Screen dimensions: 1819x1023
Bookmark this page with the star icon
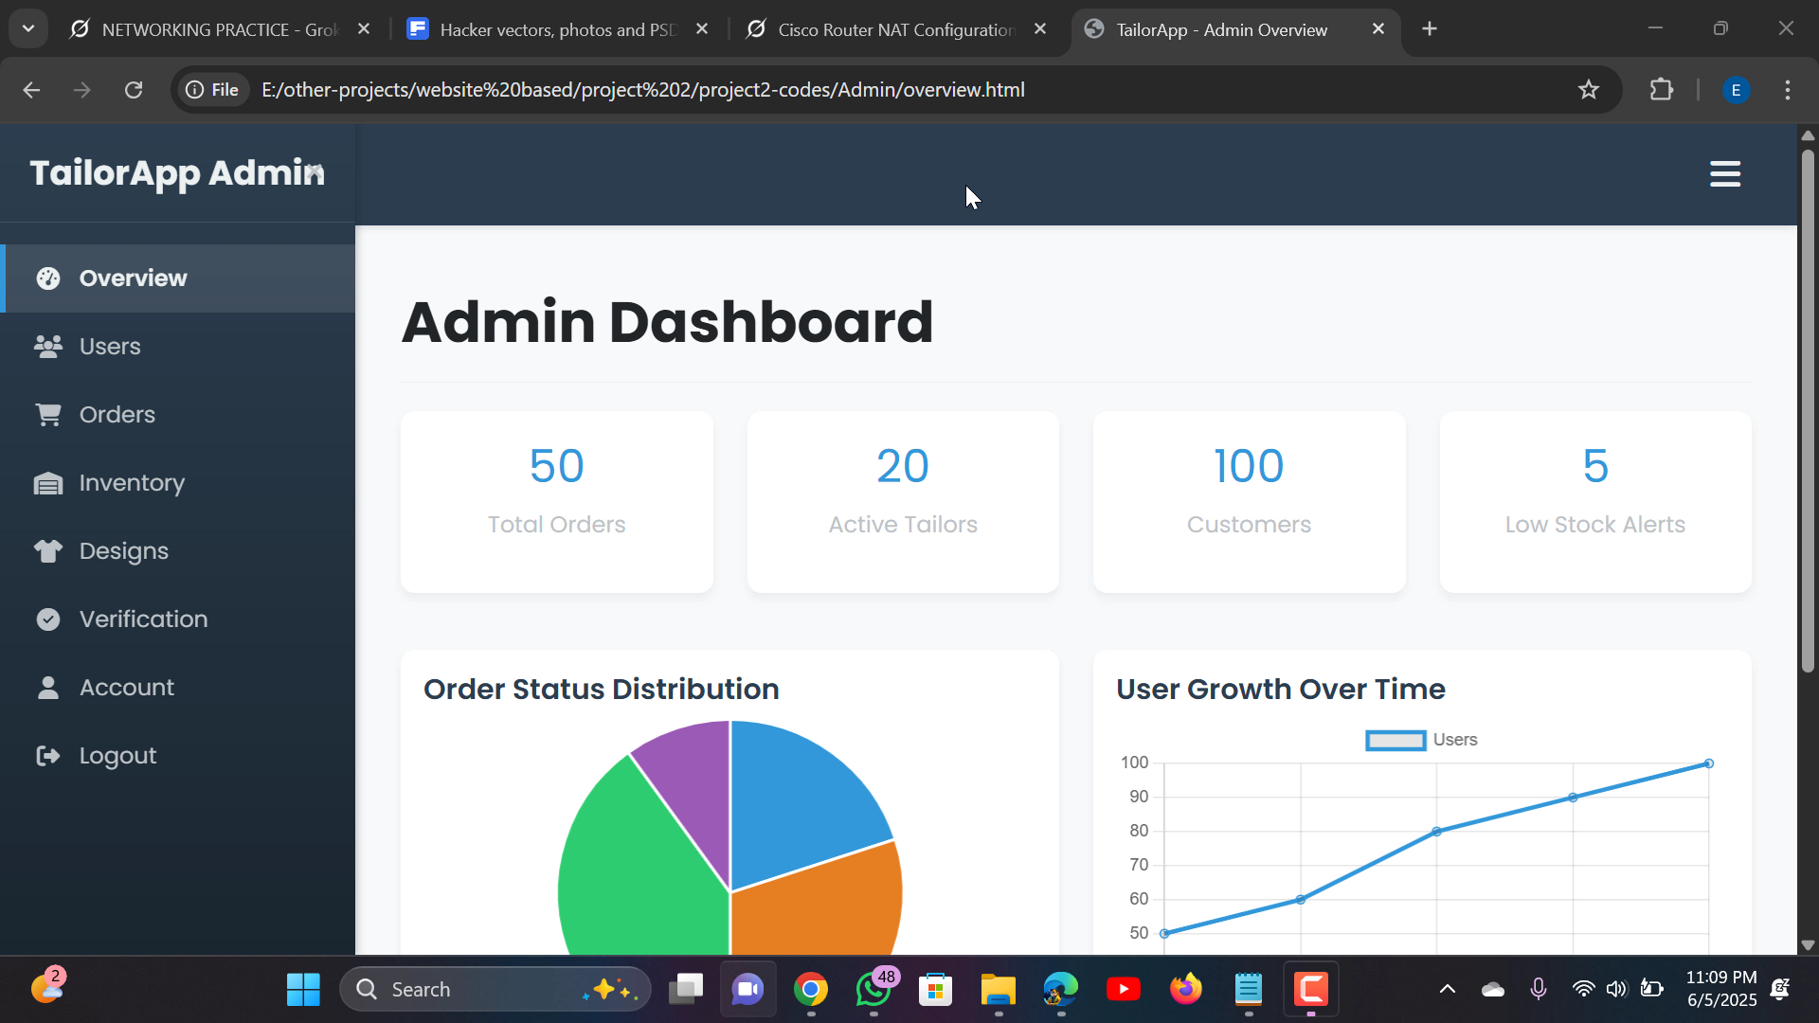pos(1589,90)
